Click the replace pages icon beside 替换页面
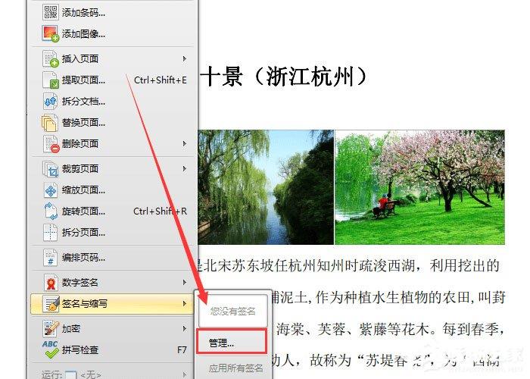This screenshot has width=530, height=379. click(x=50, y=123)
